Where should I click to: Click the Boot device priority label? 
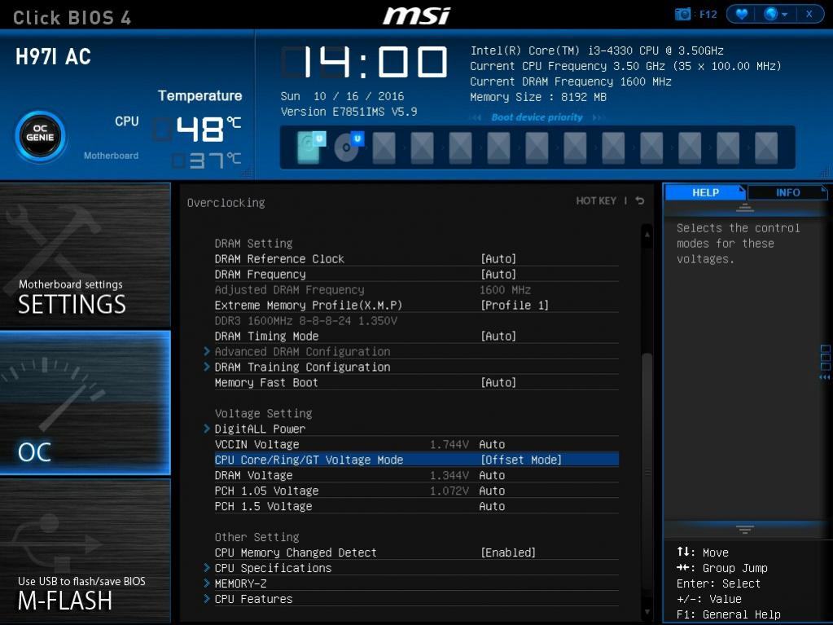[x=537, y=117]
